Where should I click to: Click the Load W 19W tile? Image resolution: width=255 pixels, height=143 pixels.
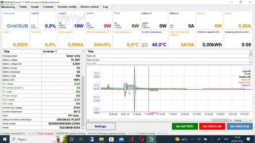tap(71, 20)
